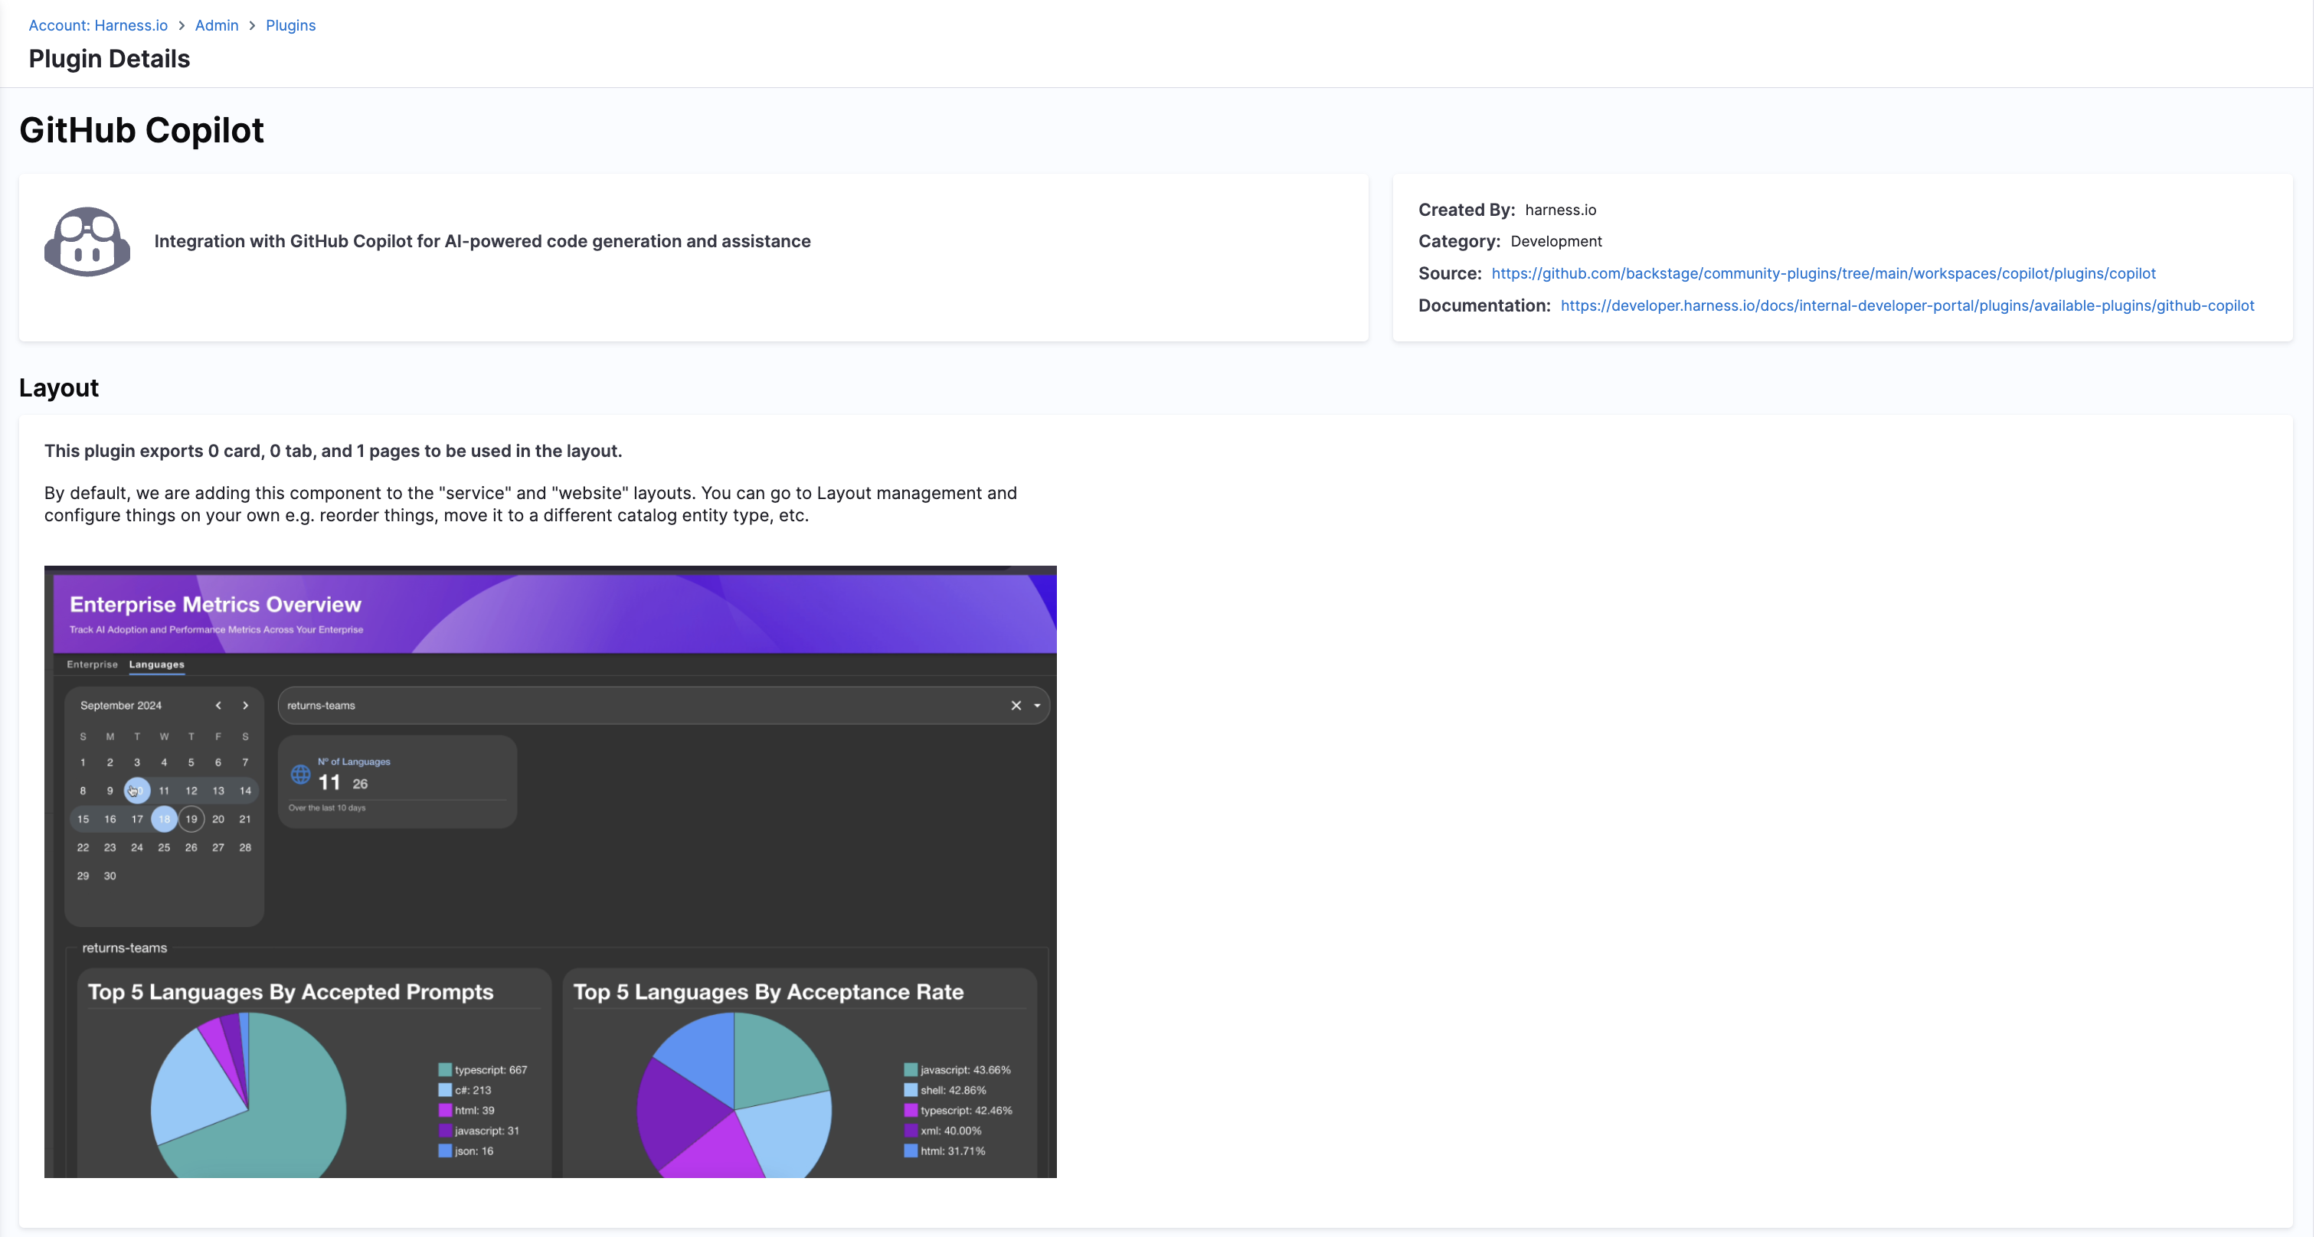2316x1237 pixels.
Task: Go to previous month in the September calendar
Action: (x=218, y=706)
